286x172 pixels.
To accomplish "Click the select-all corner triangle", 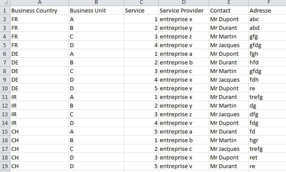I will [x=5, y=3].
